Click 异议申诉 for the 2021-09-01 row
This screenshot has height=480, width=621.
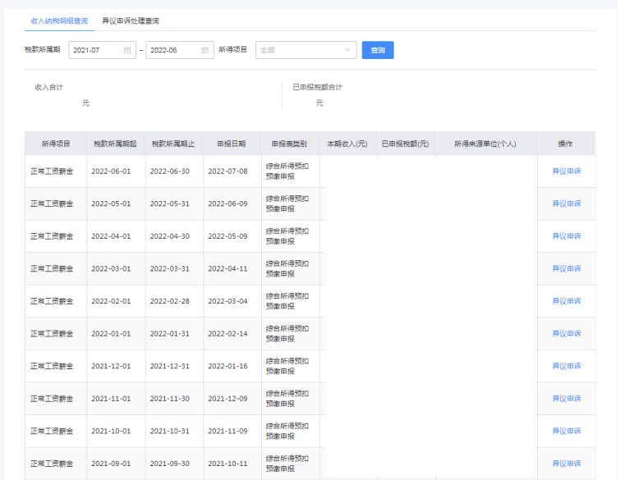click(566, 464)
